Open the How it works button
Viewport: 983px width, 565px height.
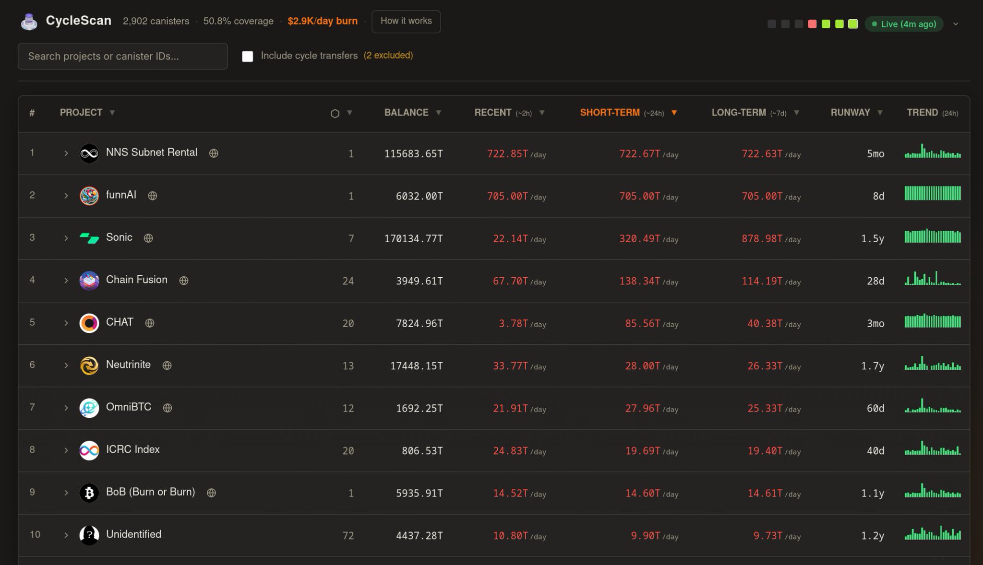[x=406, y=21]
